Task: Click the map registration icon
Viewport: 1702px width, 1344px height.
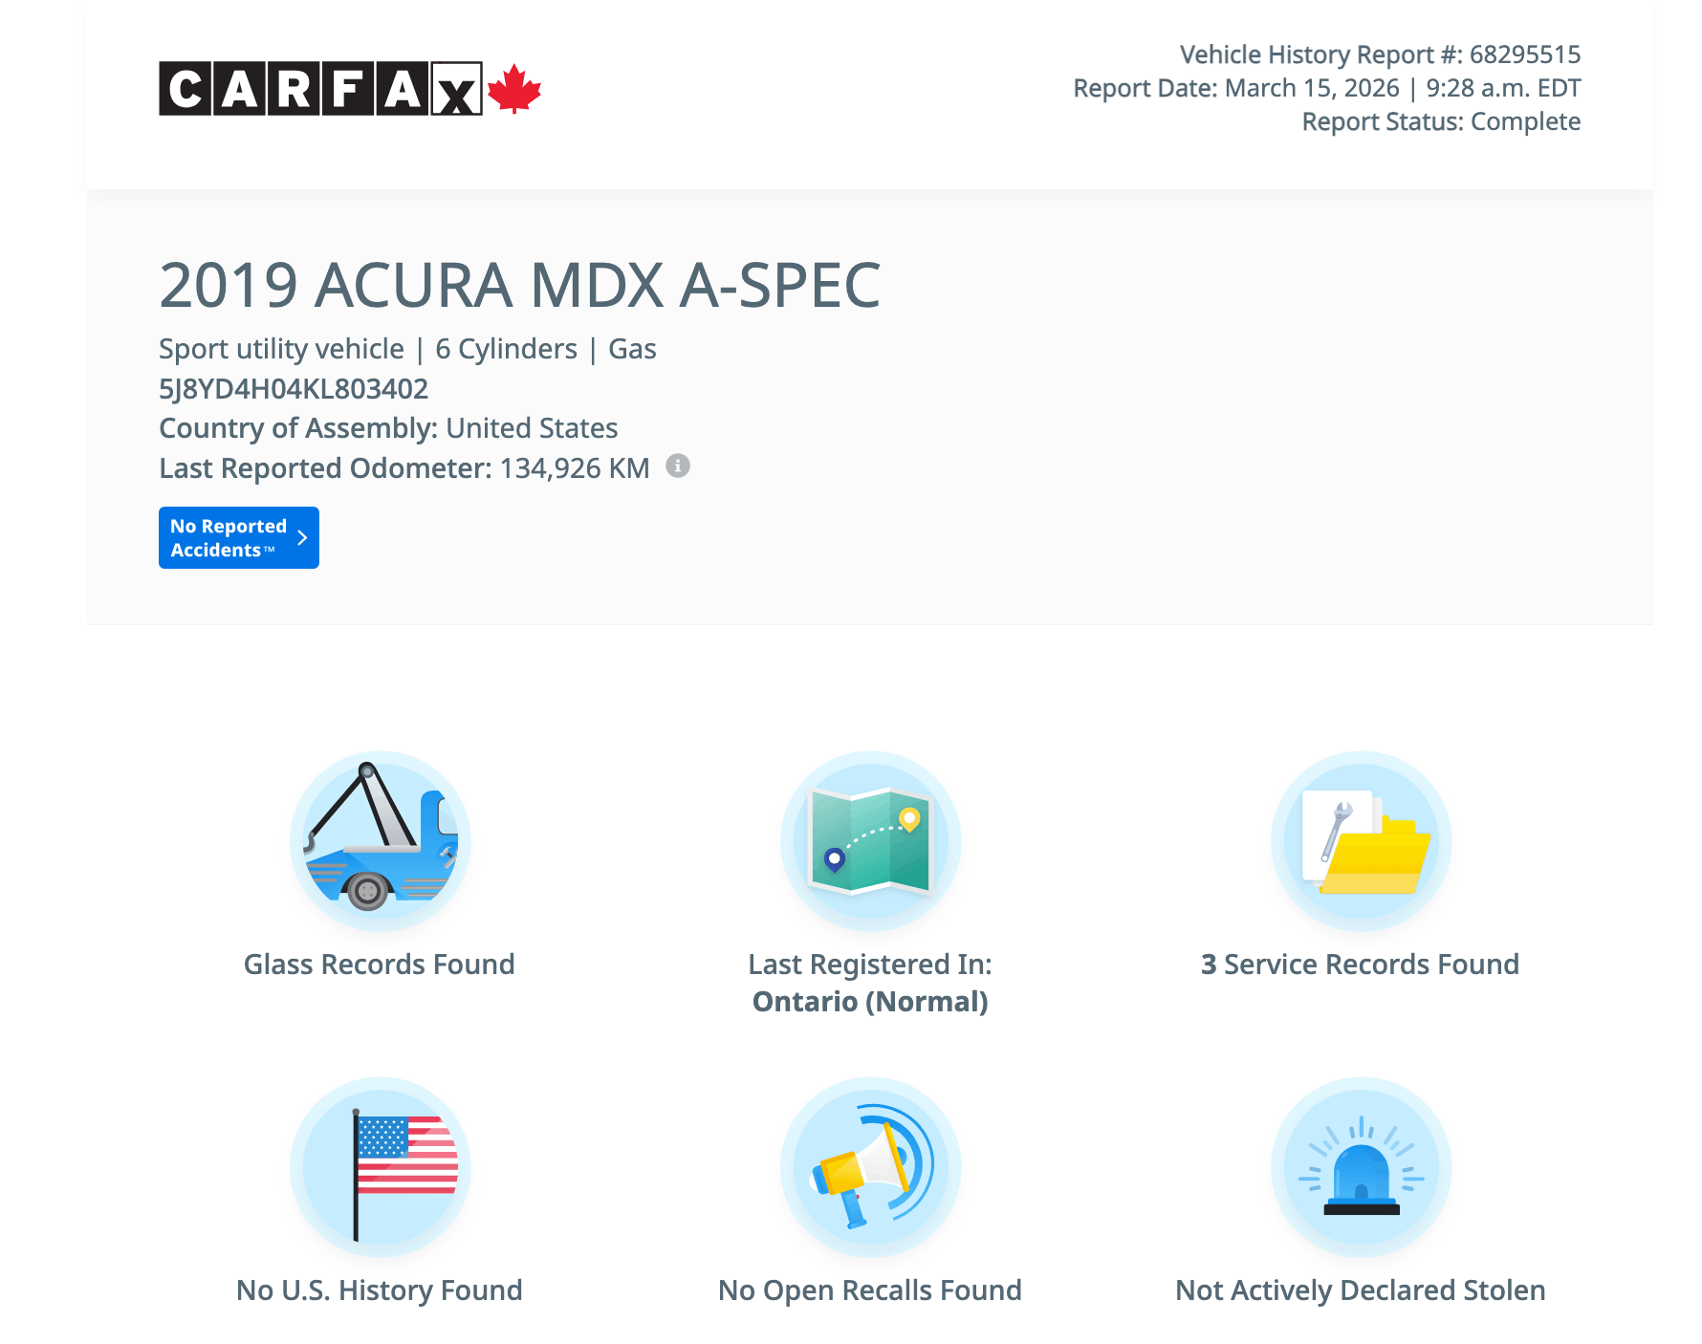Action: [870, 841]
